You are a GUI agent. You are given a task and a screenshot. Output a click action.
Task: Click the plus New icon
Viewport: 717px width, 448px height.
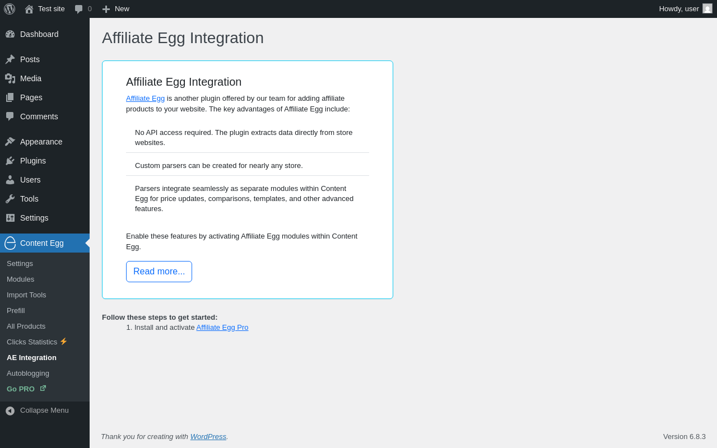click(106, 9)
